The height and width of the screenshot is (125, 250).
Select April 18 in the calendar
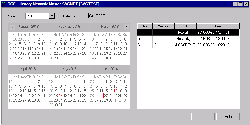point(15,96)
